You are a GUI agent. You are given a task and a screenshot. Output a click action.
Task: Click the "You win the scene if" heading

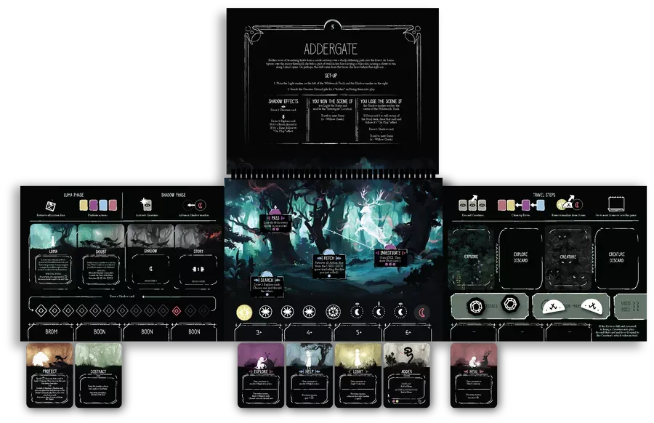pyautogui.click(x=332, y=101)
